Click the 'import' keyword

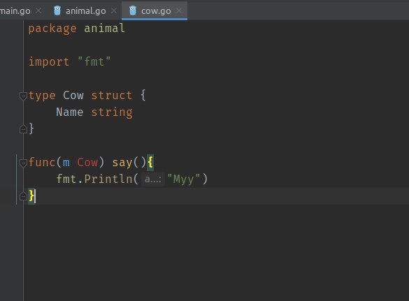(49, 62)
